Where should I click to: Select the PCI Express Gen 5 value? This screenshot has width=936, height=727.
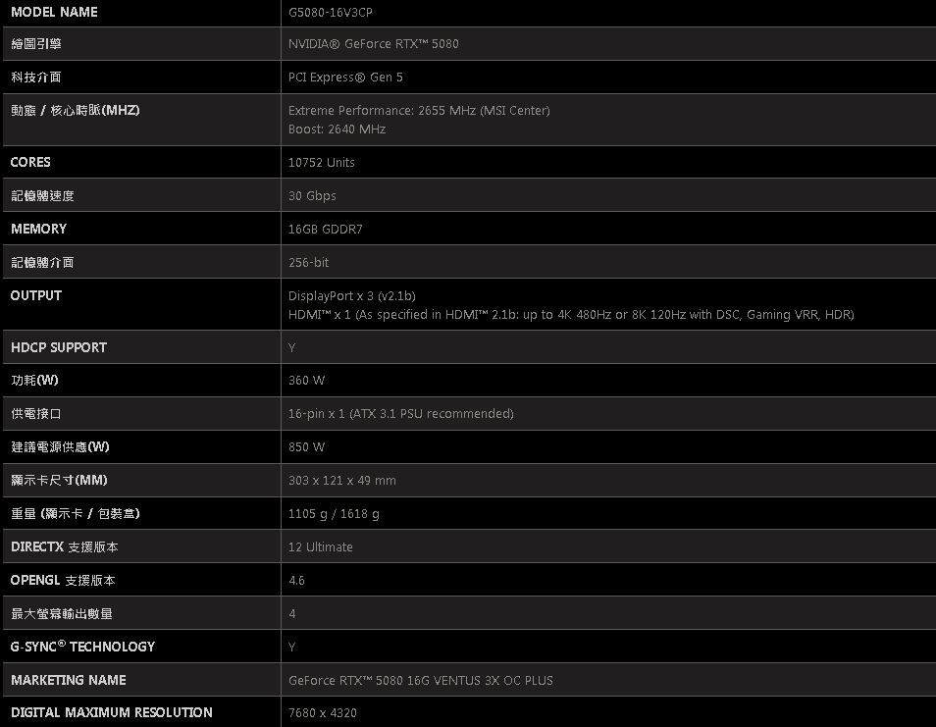pyautogui.click(x=345, y=78)
